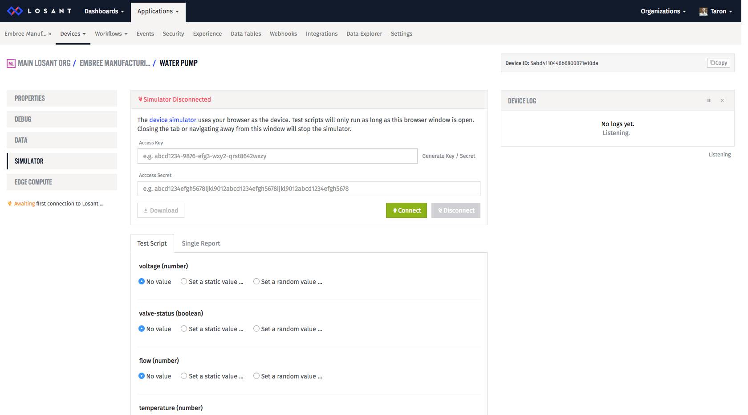Focus the Access Key input field
The image size is (748, 415).
click(x=277, y=156)
